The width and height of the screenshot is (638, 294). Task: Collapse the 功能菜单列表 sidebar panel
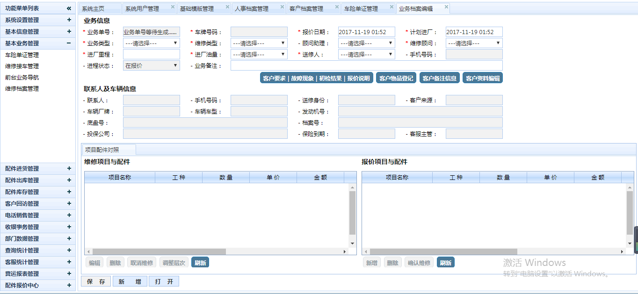click(69, 8)
